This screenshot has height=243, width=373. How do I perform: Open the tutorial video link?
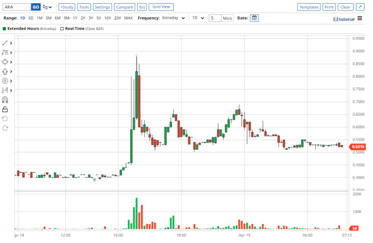[344, 19]
